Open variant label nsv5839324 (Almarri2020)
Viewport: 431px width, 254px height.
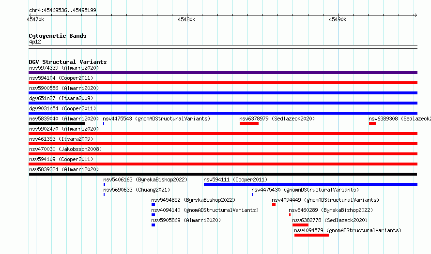[x=64, y=169]
